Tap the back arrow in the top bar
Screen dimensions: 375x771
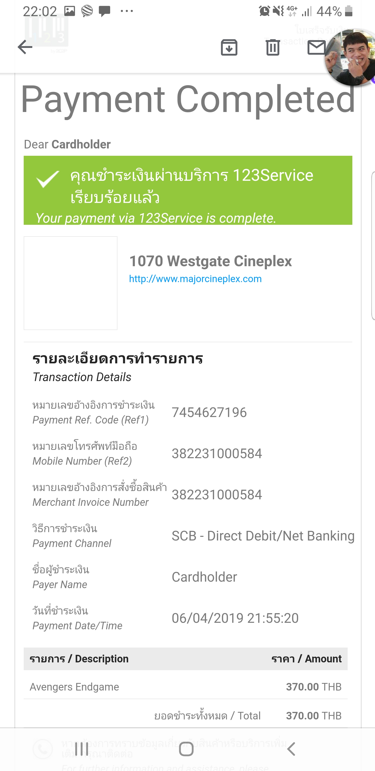[x=25, y=47]
